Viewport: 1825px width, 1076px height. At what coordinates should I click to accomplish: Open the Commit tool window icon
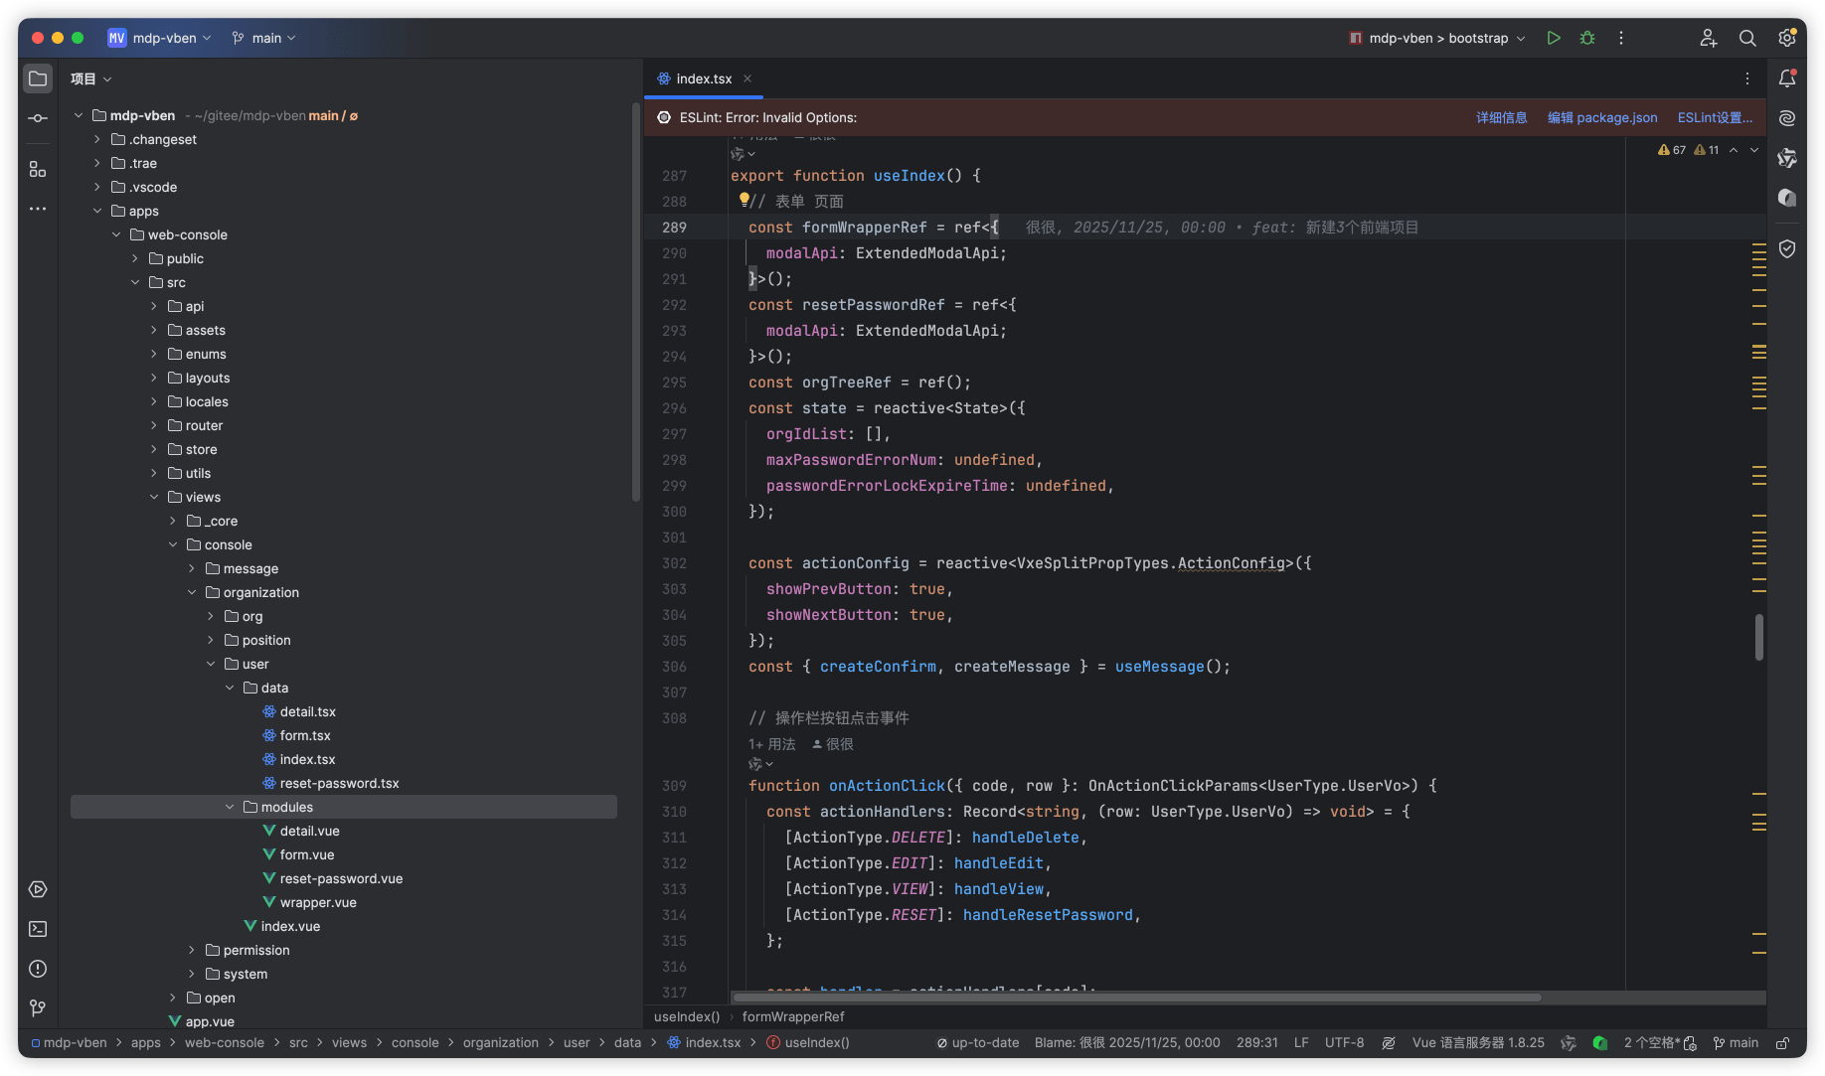coord(38,118)
